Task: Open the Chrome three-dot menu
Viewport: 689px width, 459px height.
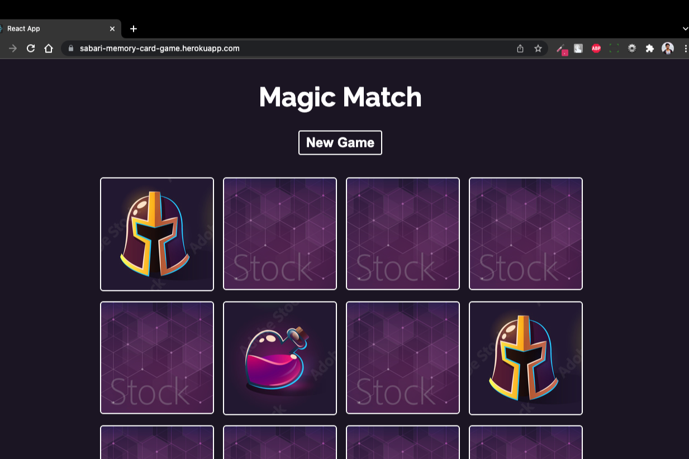Action: click(685, 49)
